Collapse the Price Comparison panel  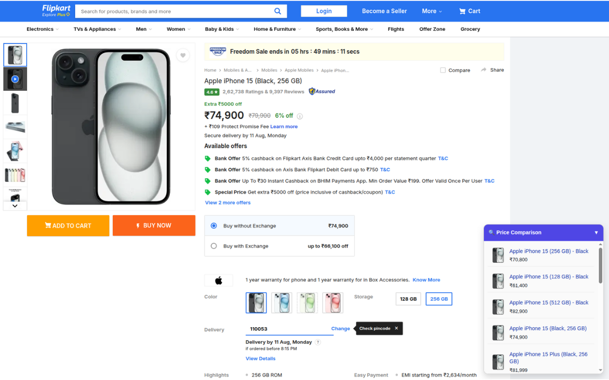tap(596, 232)
